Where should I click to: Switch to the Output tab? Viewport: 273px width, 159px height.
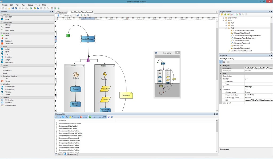59,154
